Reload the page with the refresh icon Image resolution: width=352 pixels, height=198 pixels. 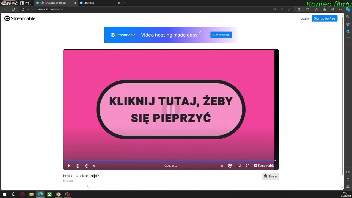tap(13, 9)
